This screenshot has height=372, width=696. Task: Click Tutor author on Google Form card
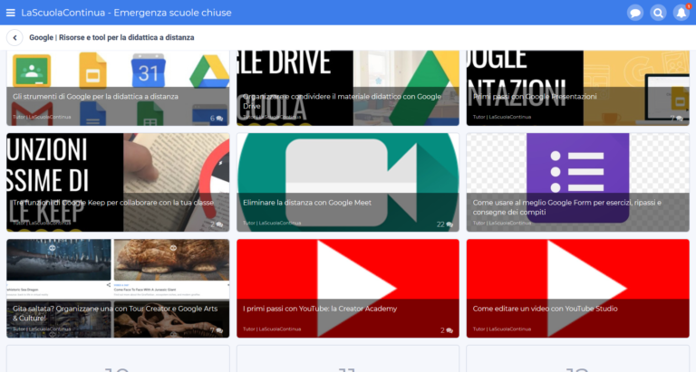point(501,223)
